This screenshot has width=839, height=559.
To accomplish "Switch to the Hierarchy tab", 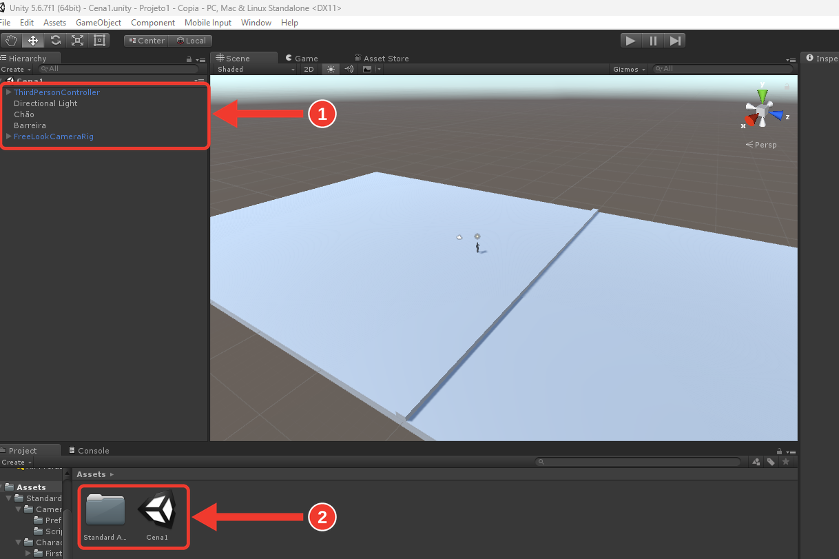I will (x=28, y=59).
